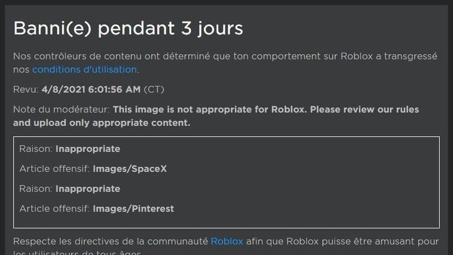453x255 pixels.
Task: Click the first Inappropriate reason text
Action: [x=88, y=149]
